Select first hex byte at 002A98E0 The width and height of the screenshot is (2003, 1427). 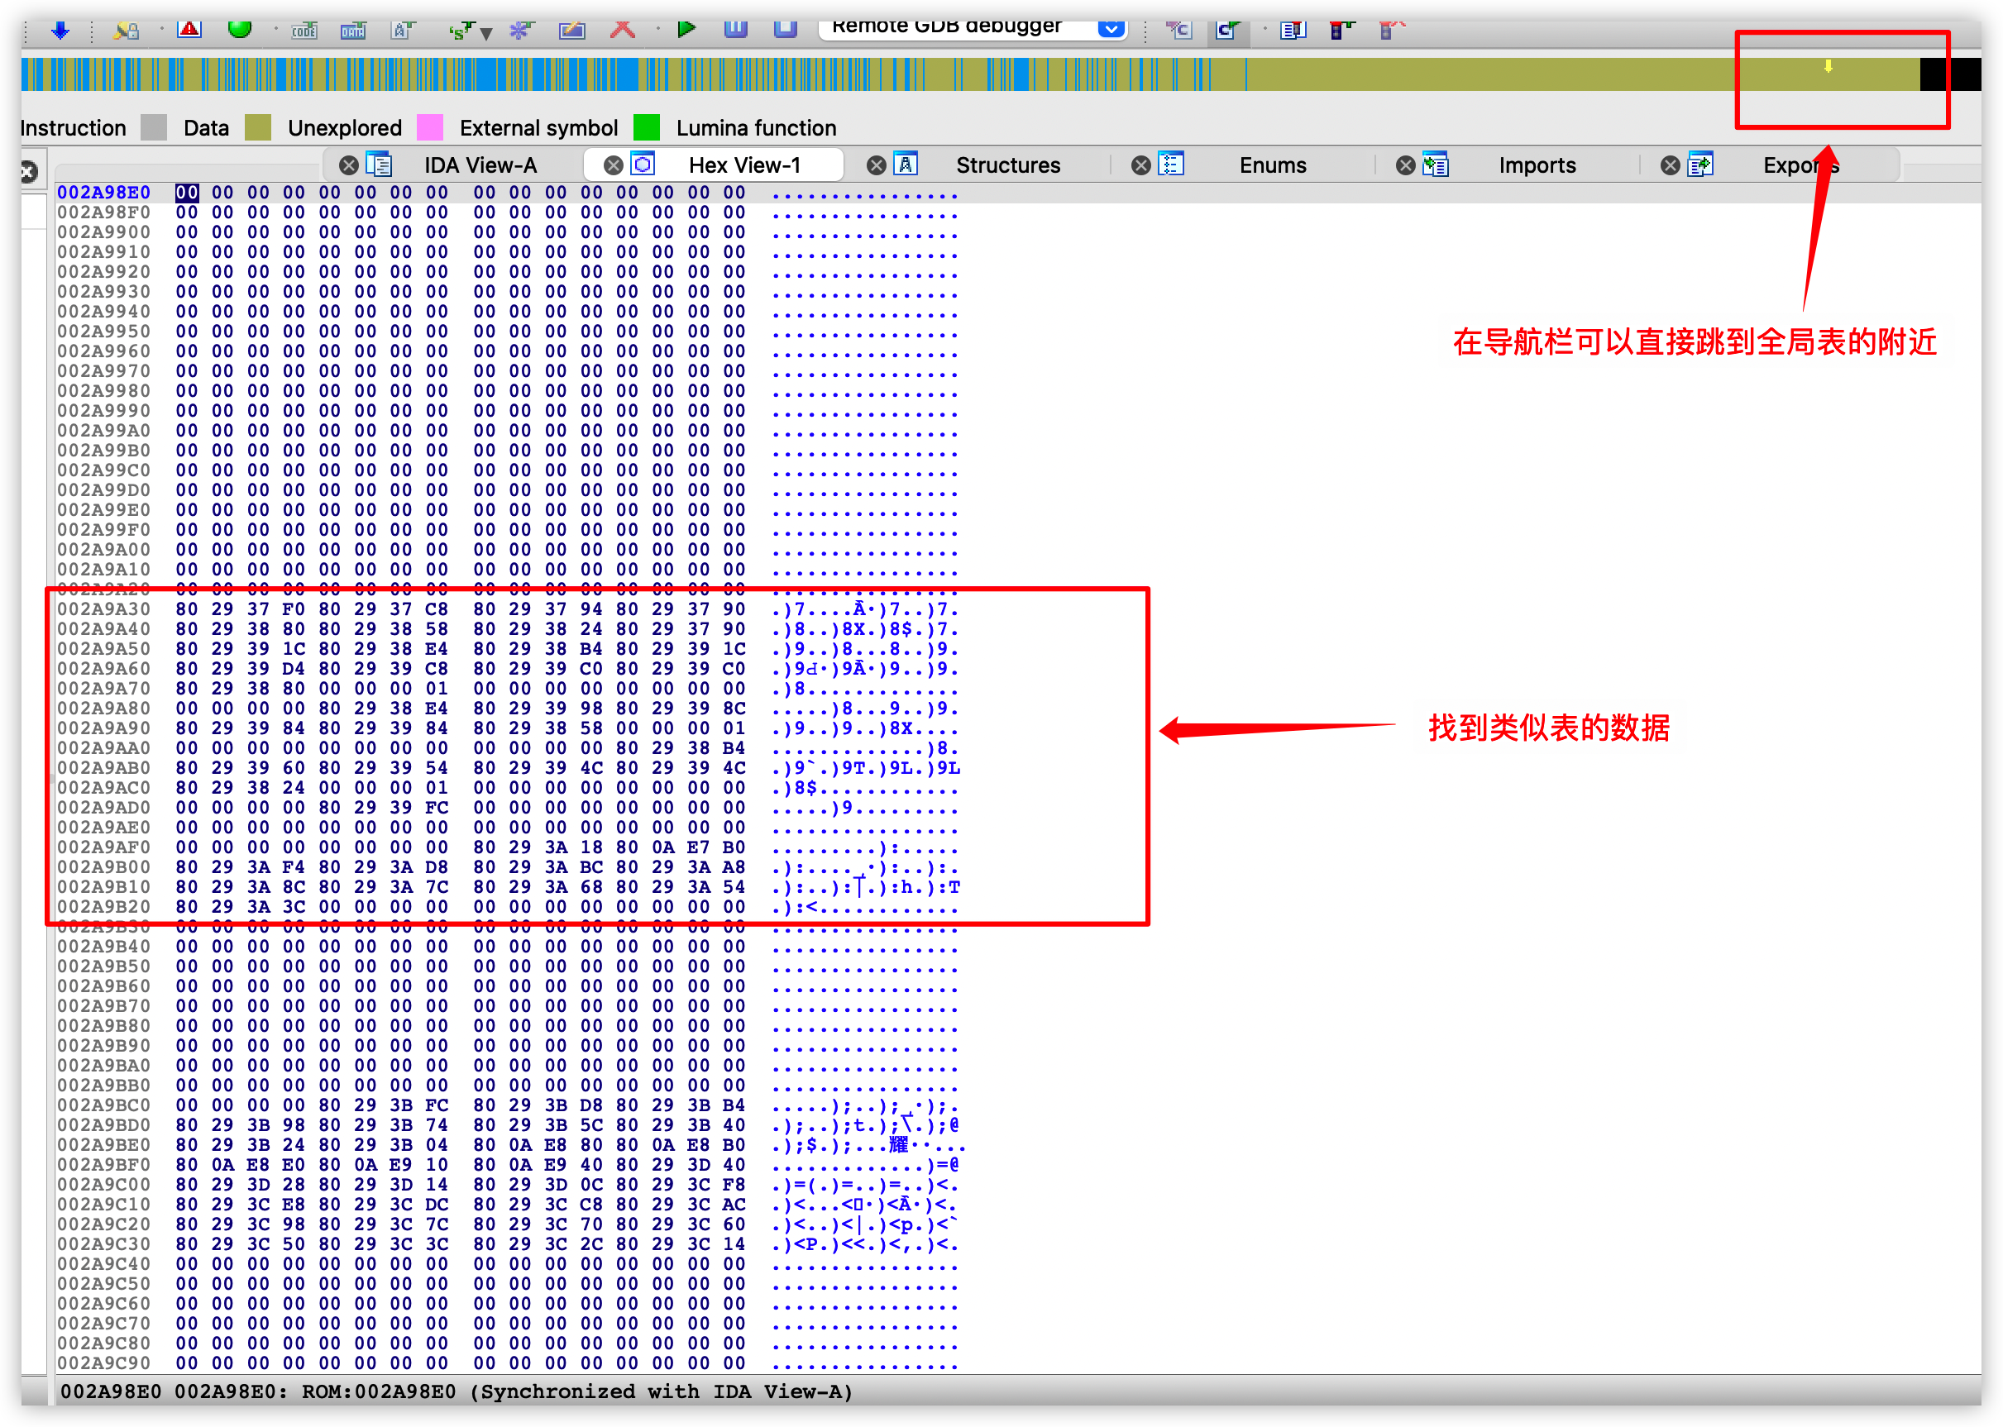(186, 193)
